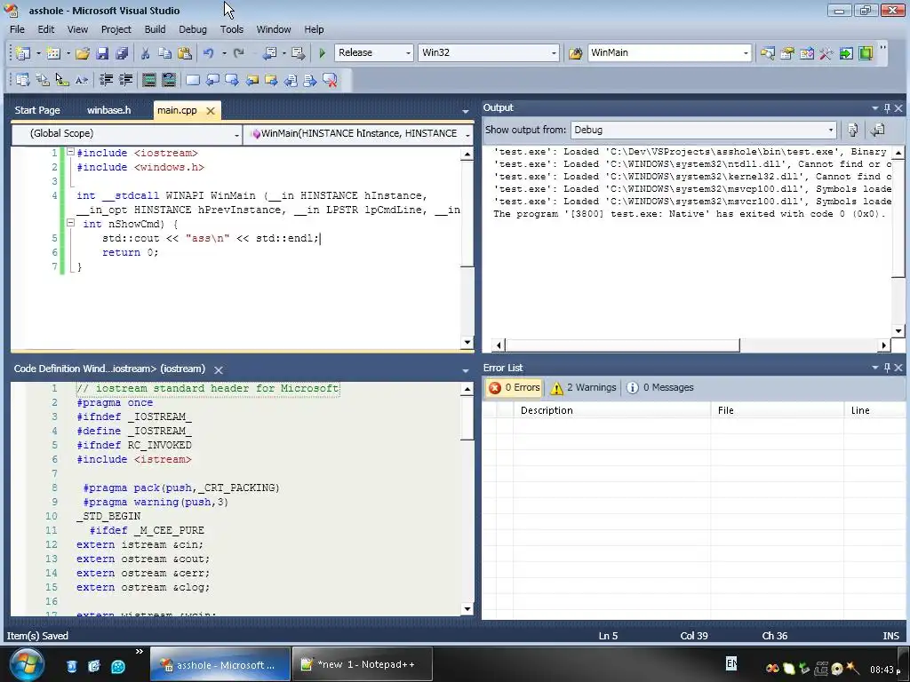Click the Decrease Line Indent icon
The width and height of the screenshot is (910, 682).
[x=106, y=80]
